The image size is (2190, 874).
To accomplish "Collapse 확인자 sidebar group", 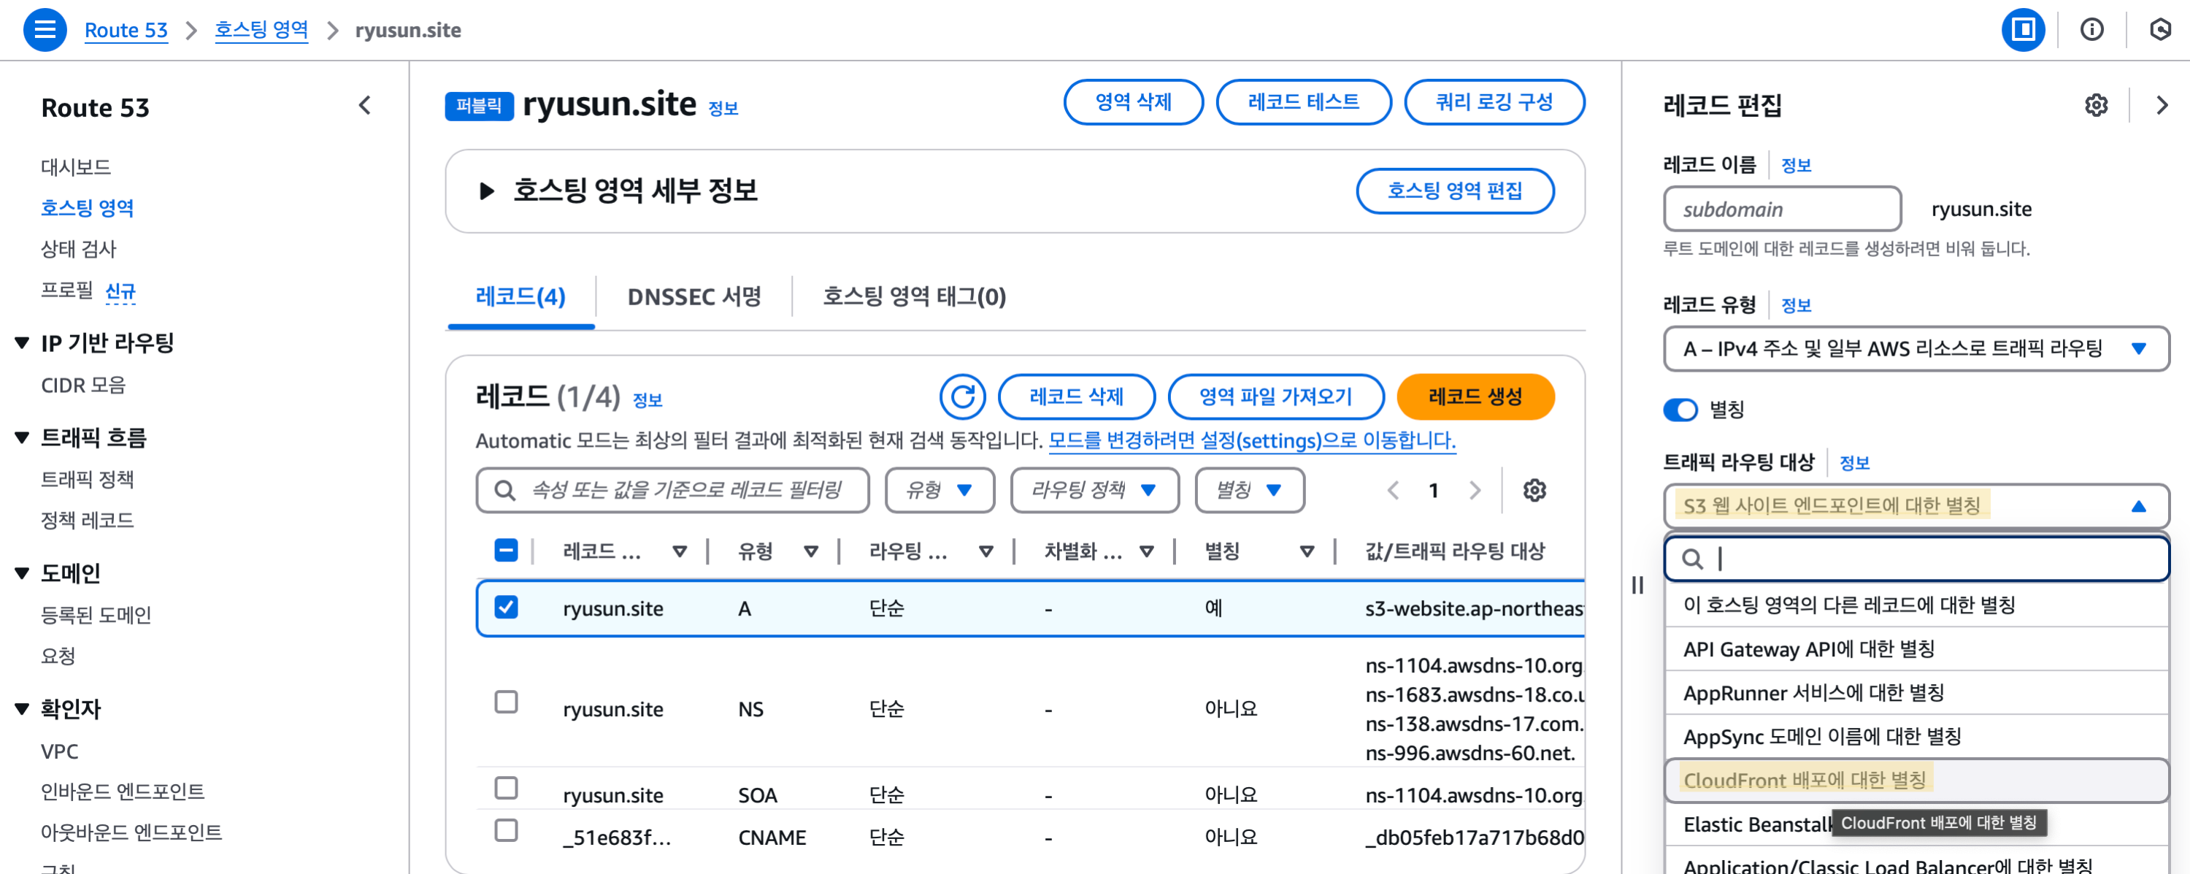I will click(22, 708).
